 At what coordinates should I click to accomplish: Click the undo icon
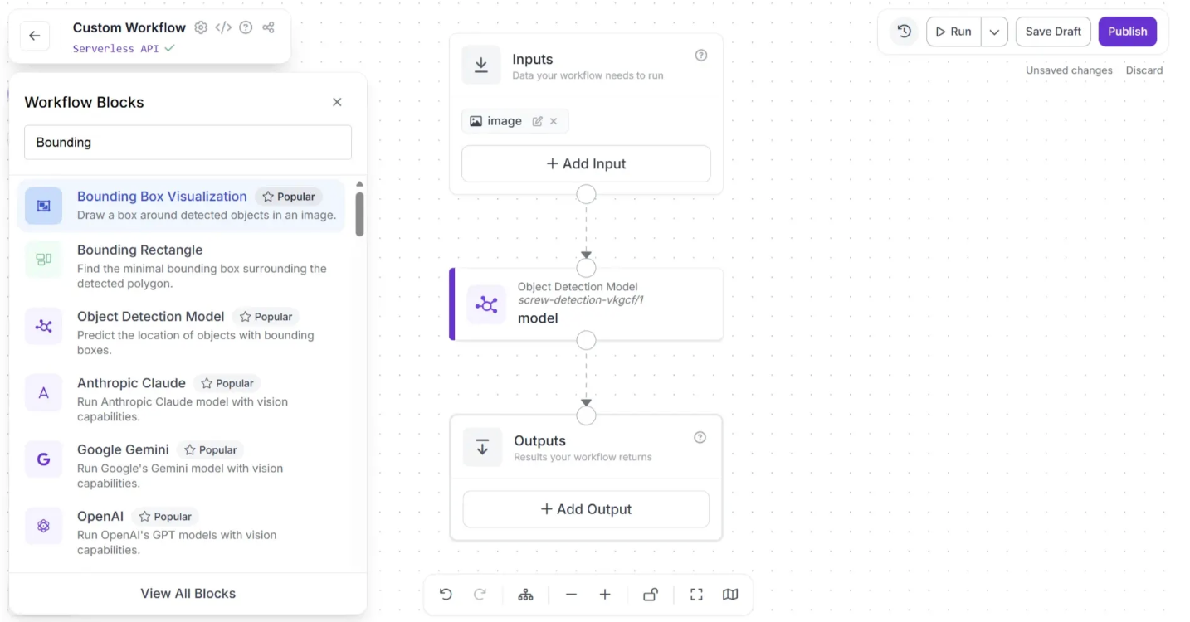tap(446, 595)
